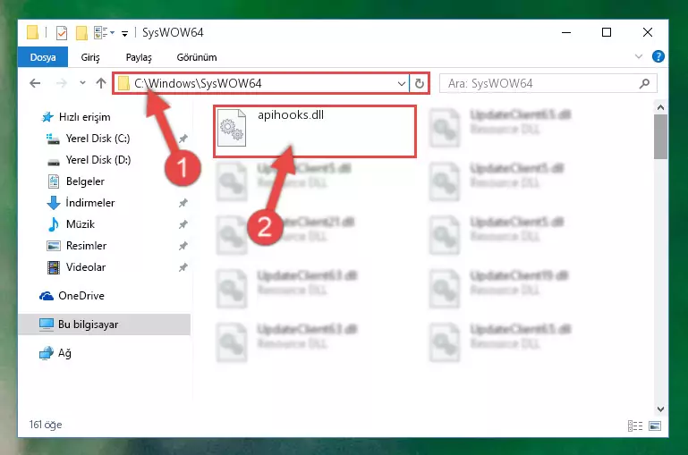The height and width of the screenshot is (455, 688).
Task: Switch to the Giriş ribbon tab
Action: (x=90, y=57)
